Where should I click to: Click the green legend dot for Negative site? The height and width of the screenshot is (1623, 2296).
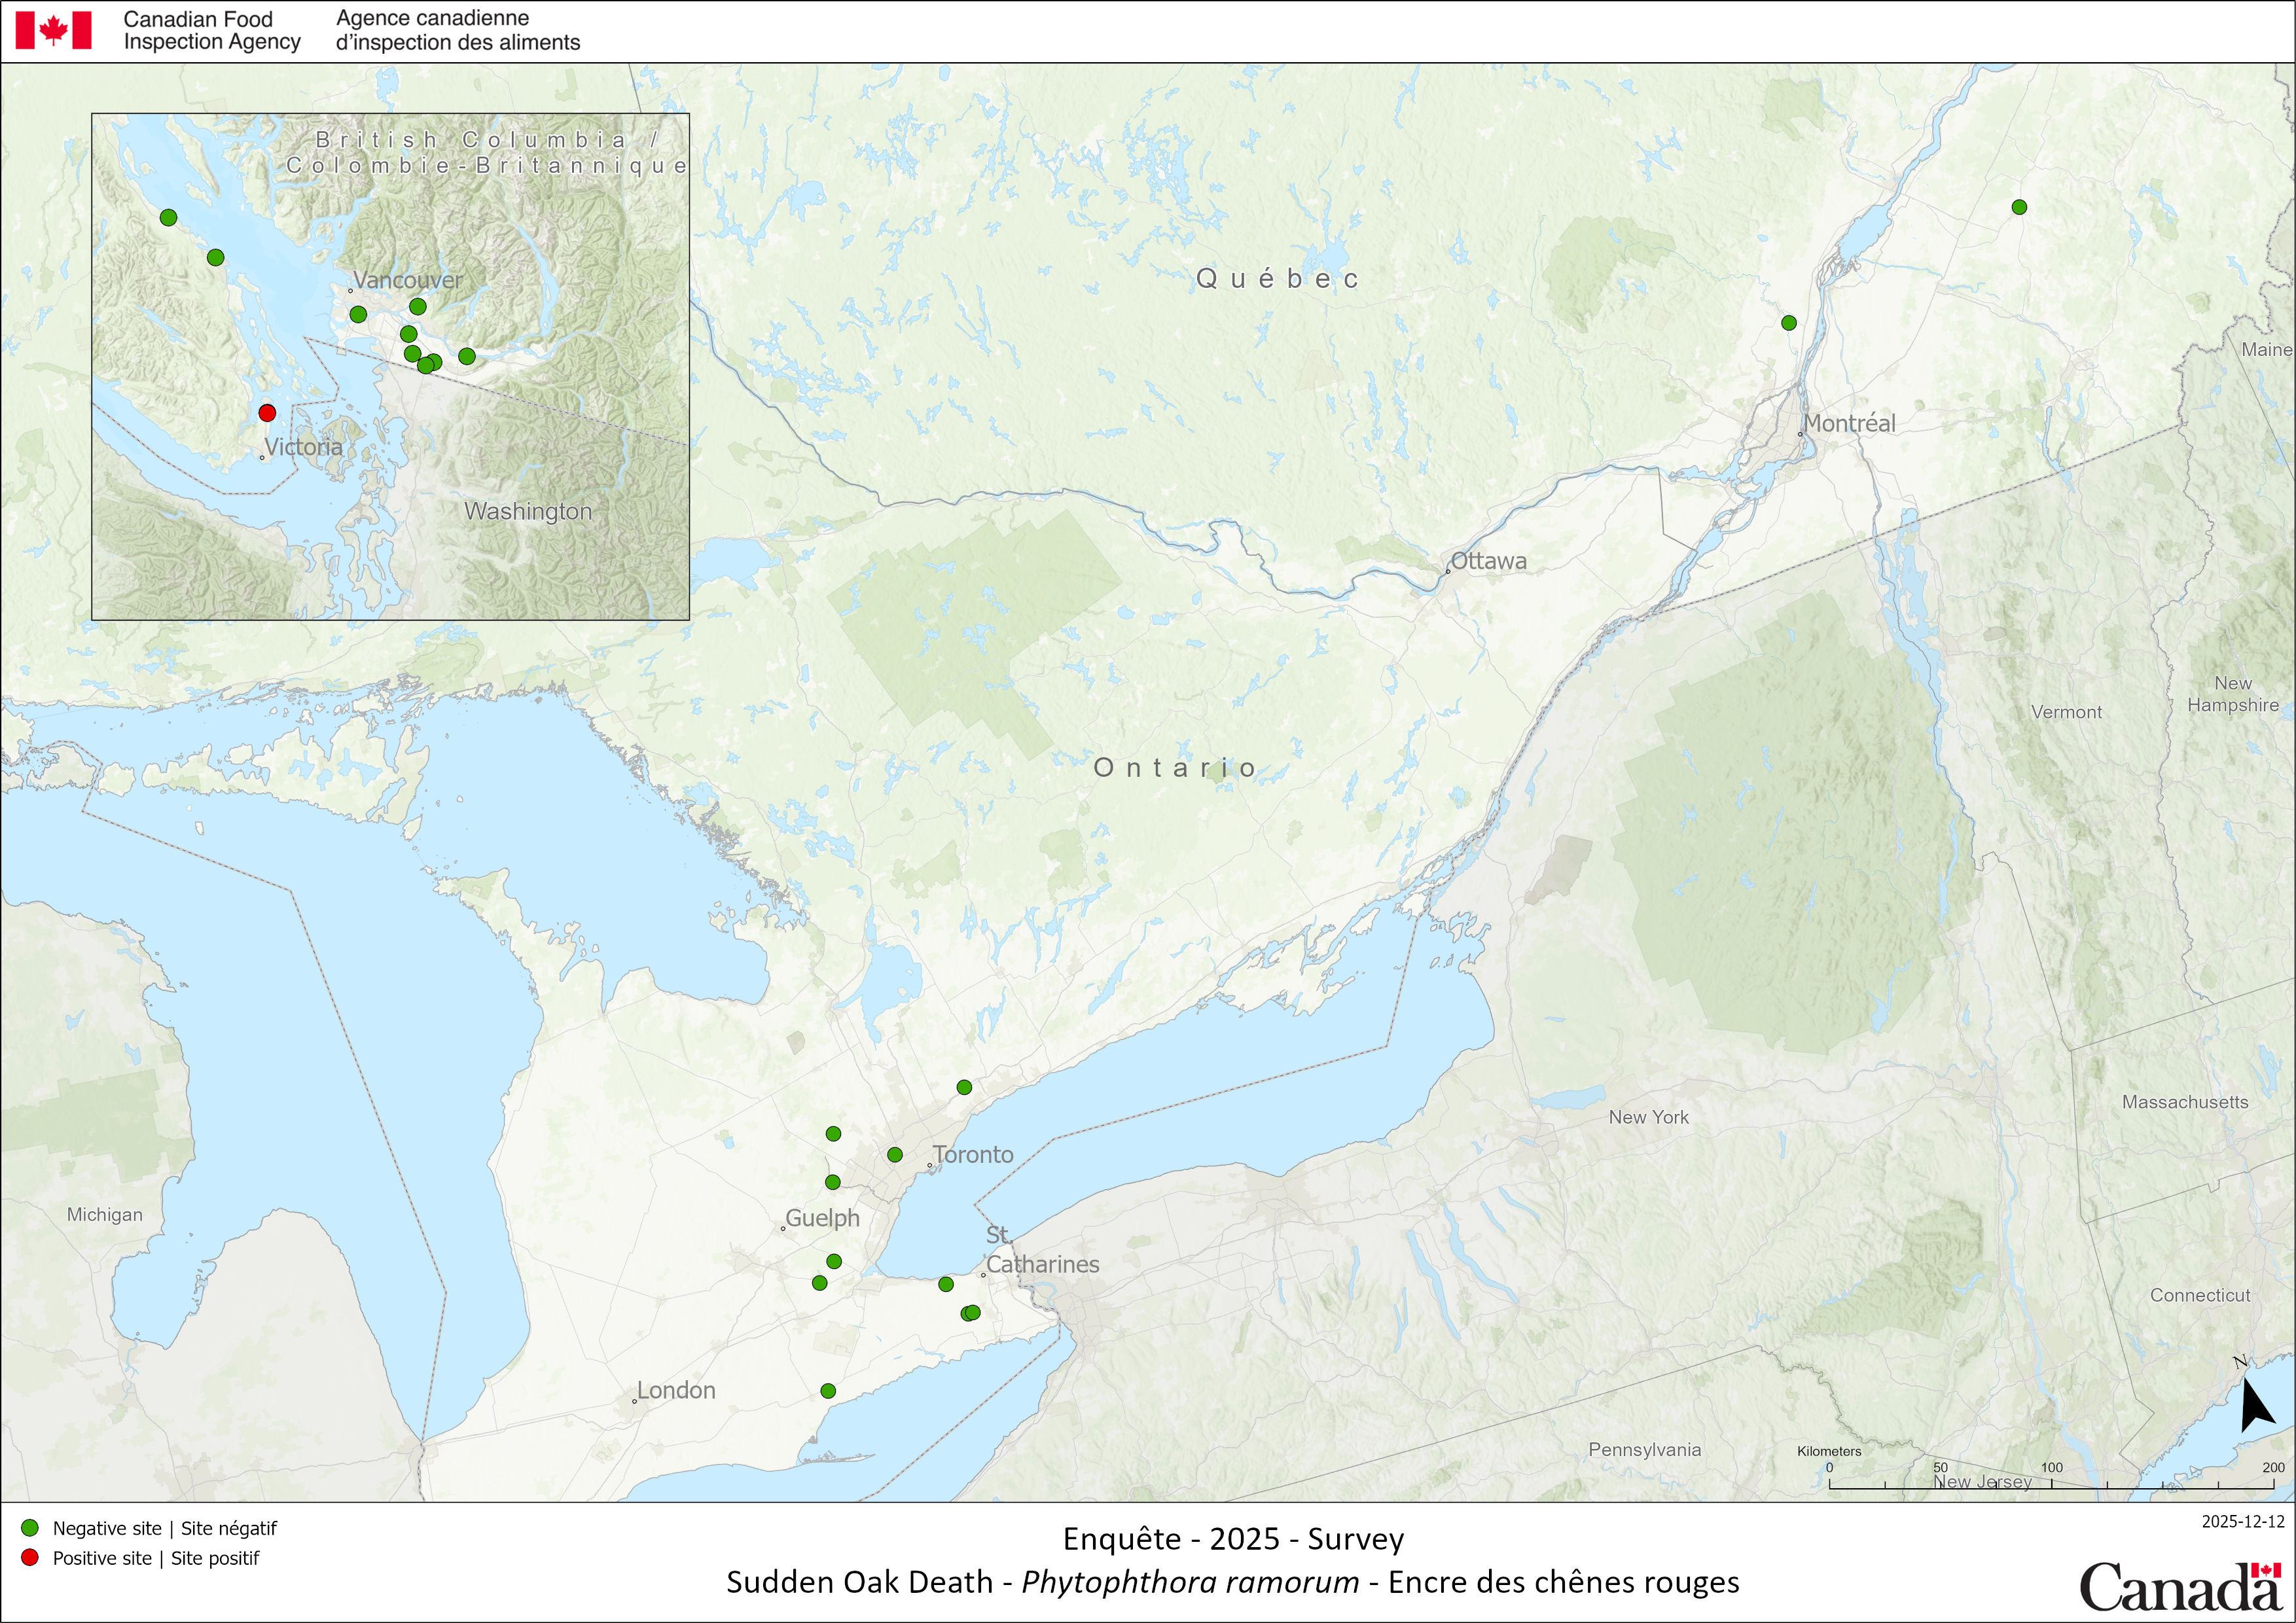click(x=30, y=1528)
